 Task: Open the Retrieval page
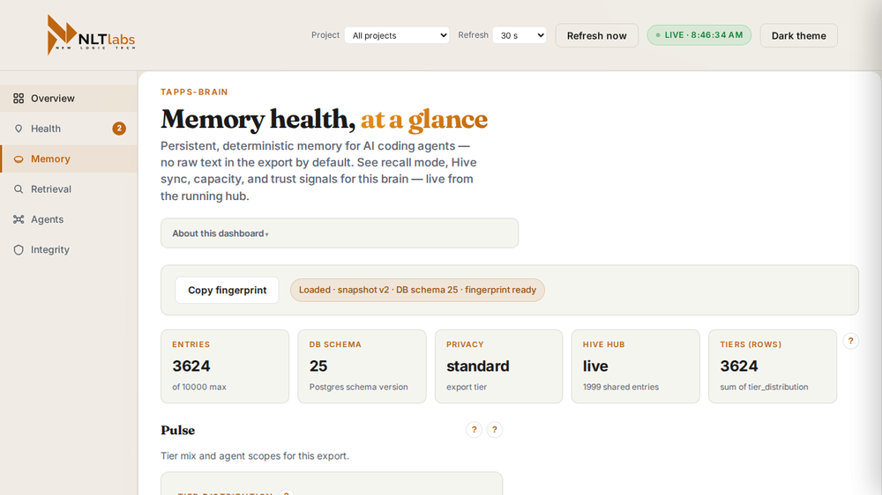coord(69,189)
